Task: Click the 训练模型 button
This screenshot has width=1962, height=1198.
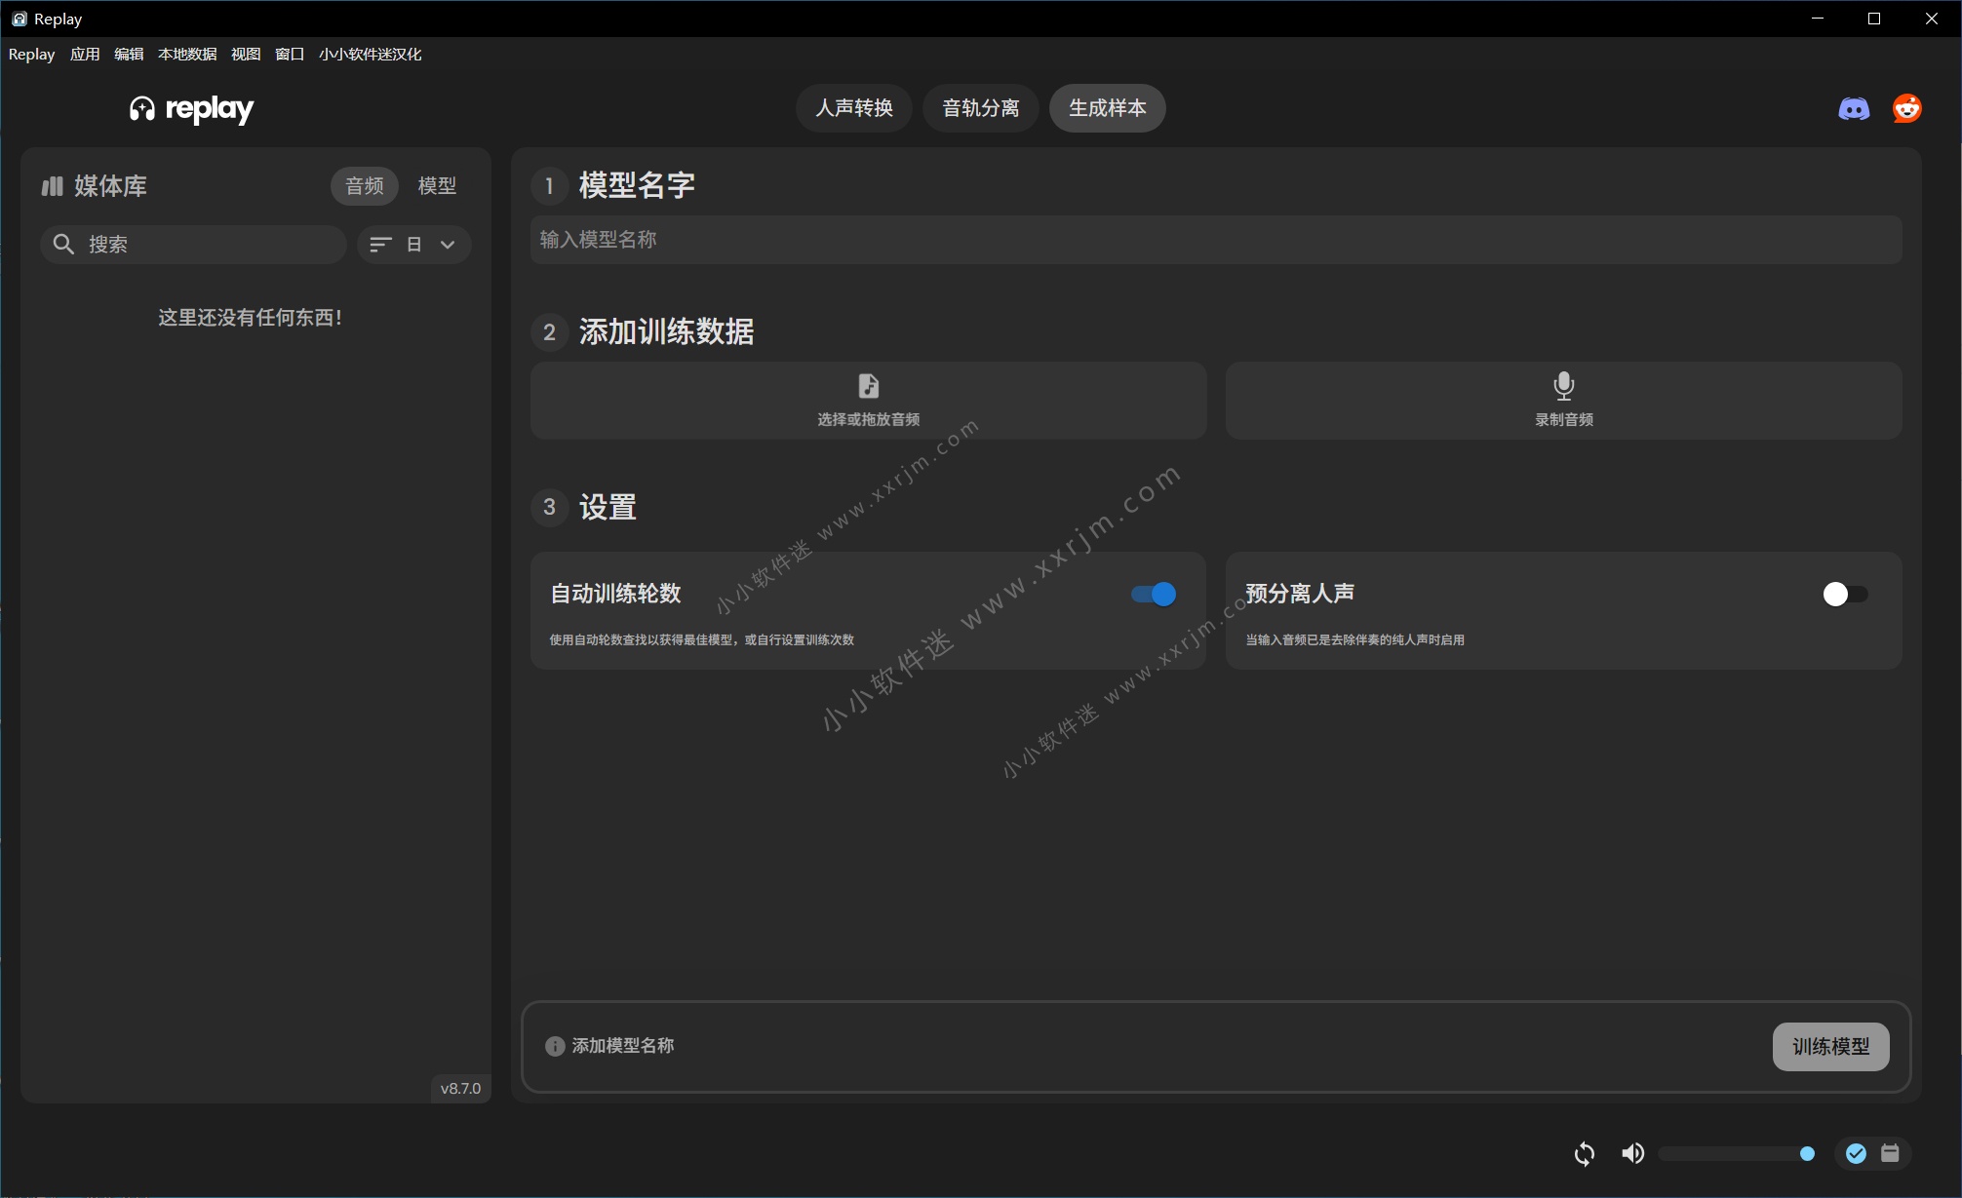Action: (x=1829, y=1046)
